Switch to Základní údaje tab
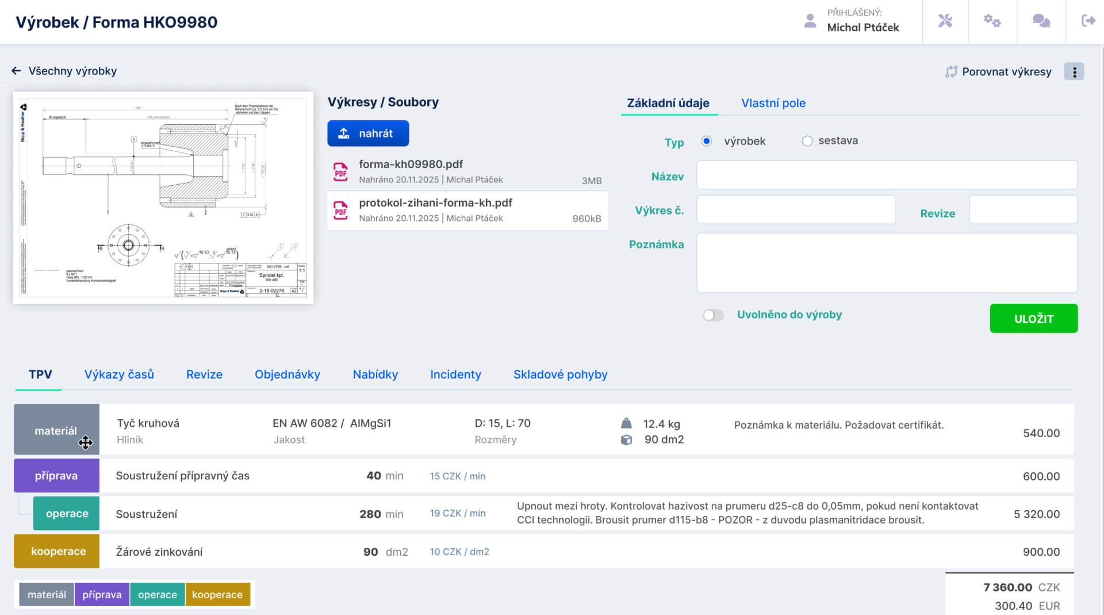 (x=668, y=103)
